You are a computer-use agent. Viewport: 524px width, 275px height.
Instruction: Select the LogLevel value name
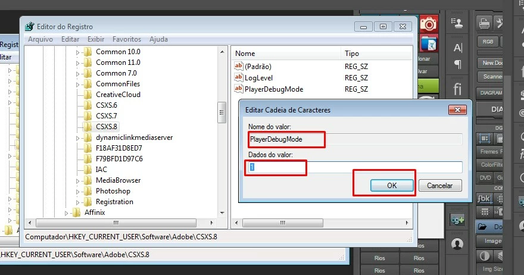pyautogui.click(x=258, y=78)
